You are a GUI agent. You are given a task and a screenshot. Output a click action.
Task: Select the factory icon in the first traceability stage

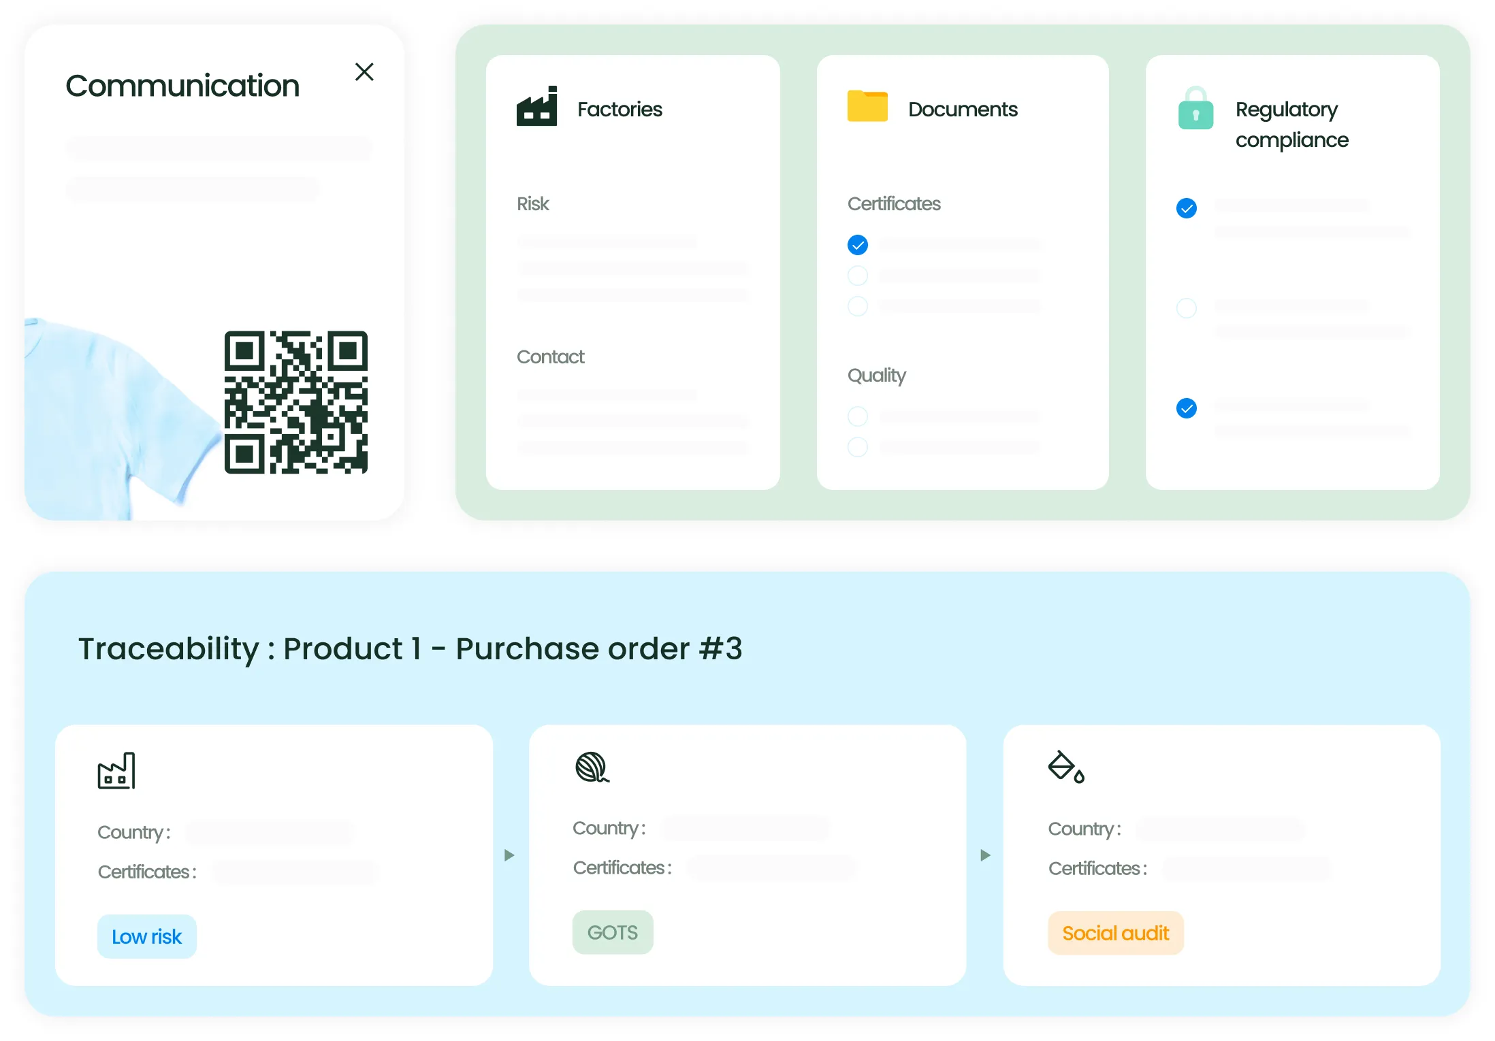(x=117, y=770)
